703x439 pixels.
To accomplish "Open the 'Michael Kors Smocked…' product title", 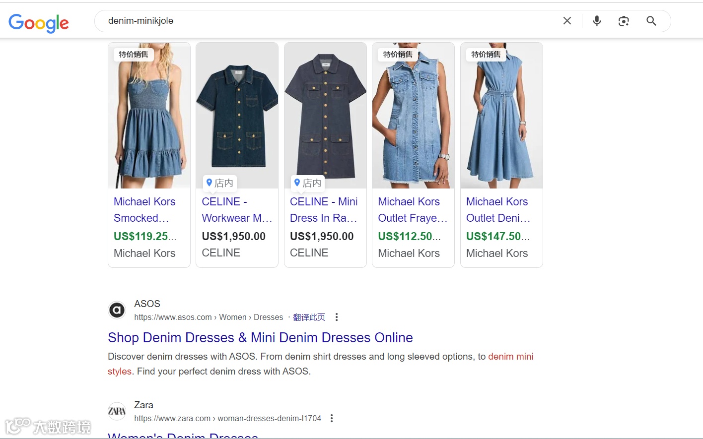I will pyautogui.click(x=144, y=210).
